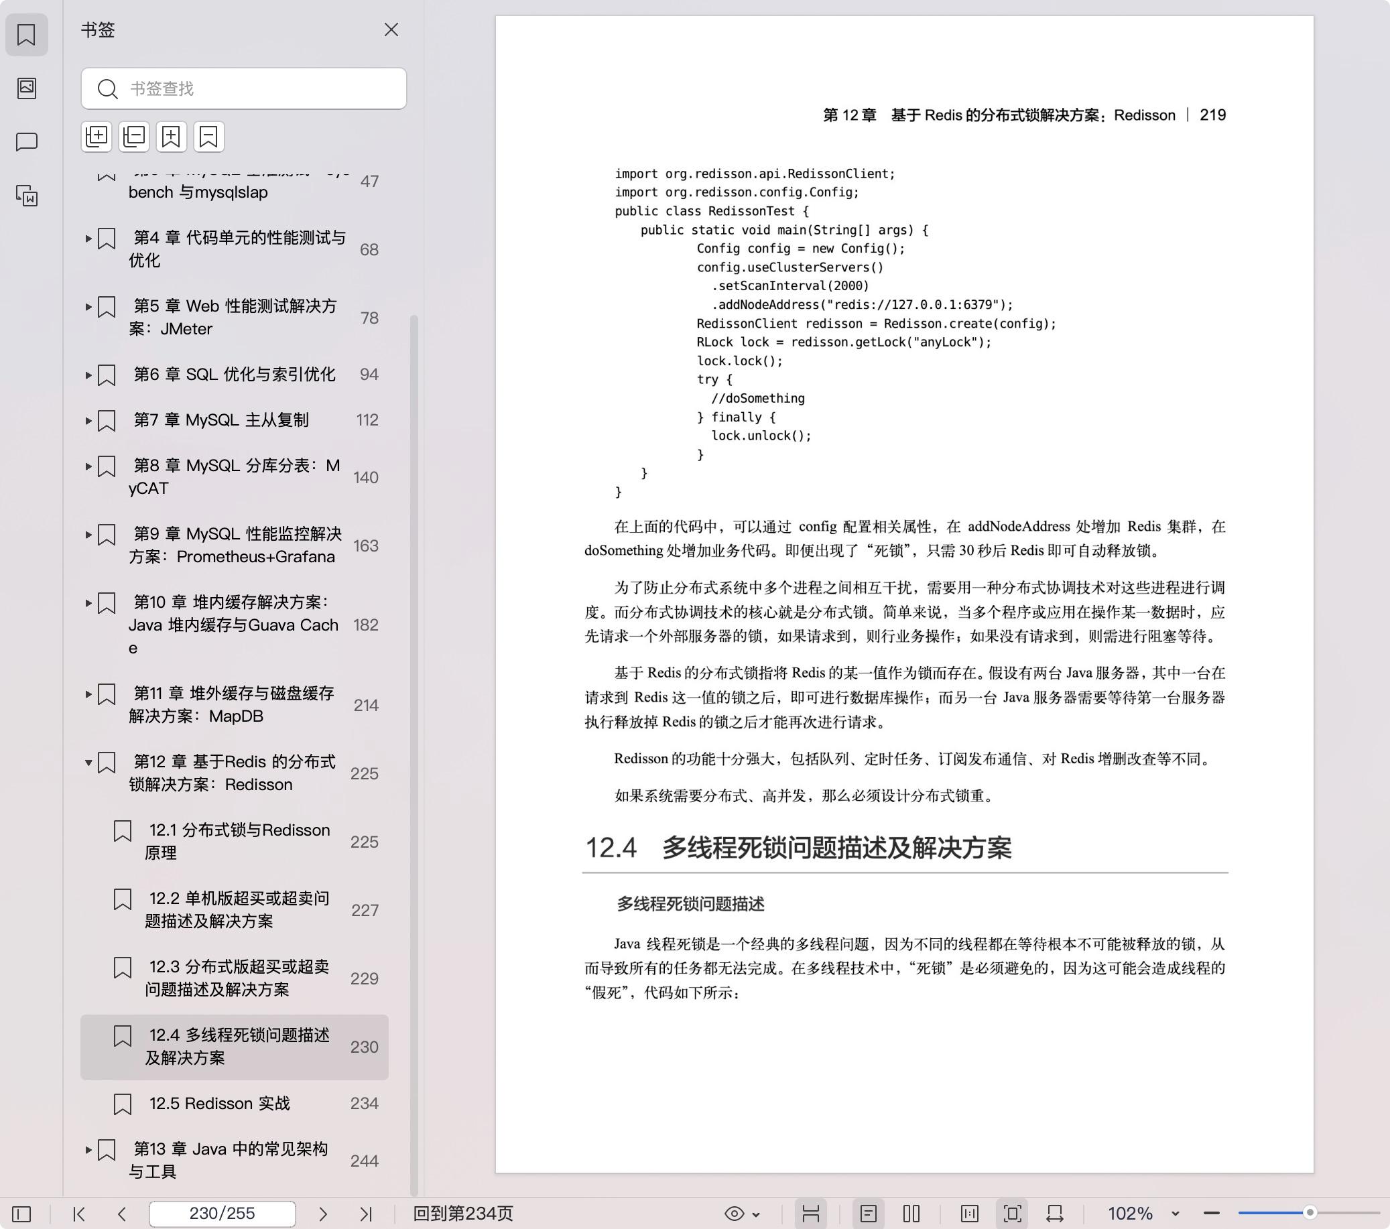Click the page number field 230/255
Image resolution: width=1390 pixels, height=1229 pixels.
point(223,1214)
